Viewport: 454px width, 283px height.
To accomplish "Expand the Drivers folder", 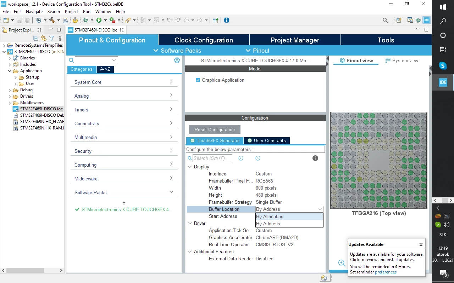I will click(10, 96).
